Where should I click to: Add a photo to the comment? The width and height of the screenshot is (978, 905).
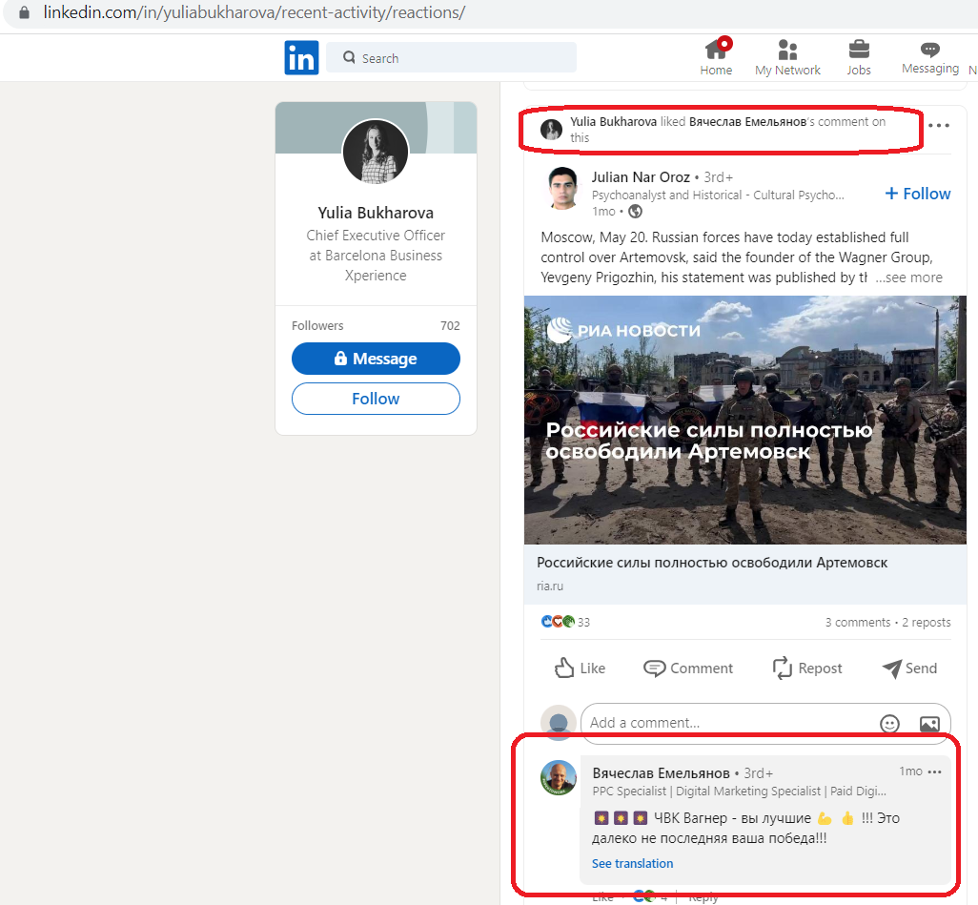click(x=929, y=723)
